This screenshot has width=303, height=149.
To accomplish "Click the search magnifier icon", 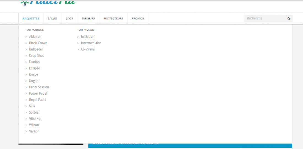I will (x=289, y=19).
